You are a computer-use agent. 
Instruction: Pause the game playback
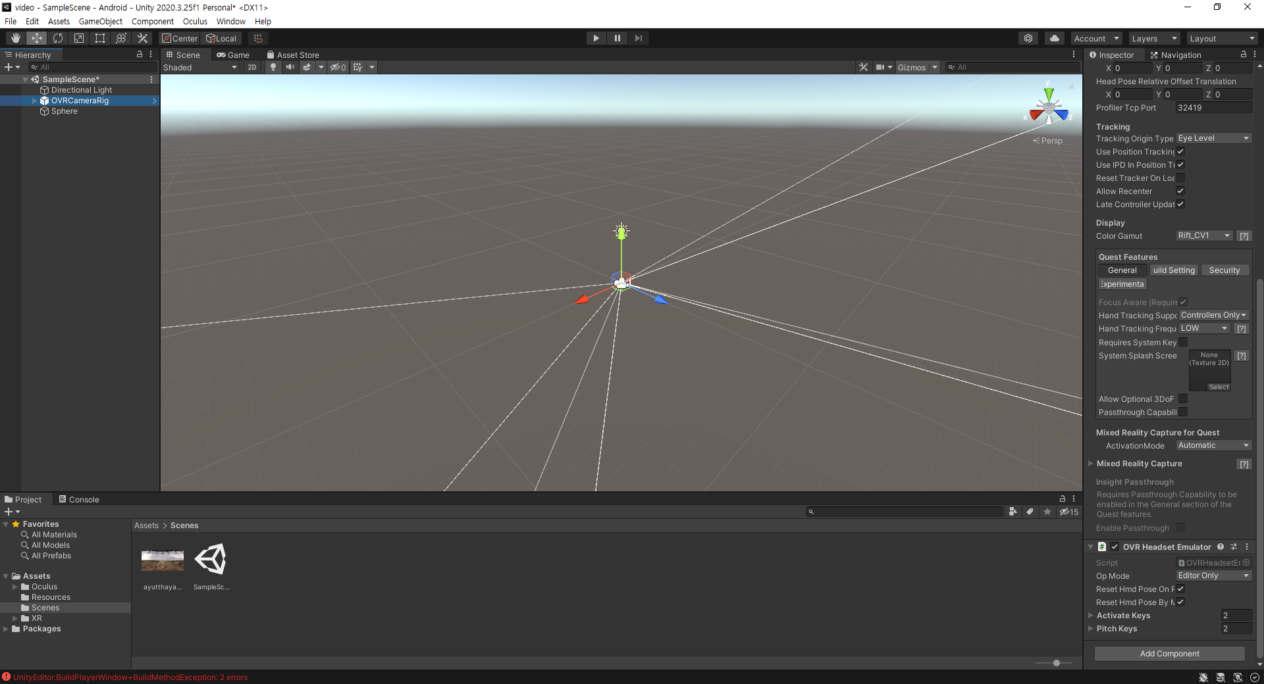click(x=617, y=38)
